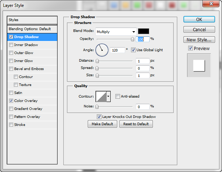Click the Opacity value field
The width and height of the screenshot is (222, 172).
pyautogui.click(x=142, y=39)
